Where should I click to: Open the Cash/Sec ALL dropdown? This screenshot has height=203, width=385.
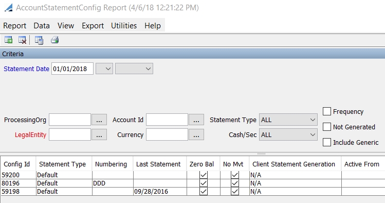288,135
